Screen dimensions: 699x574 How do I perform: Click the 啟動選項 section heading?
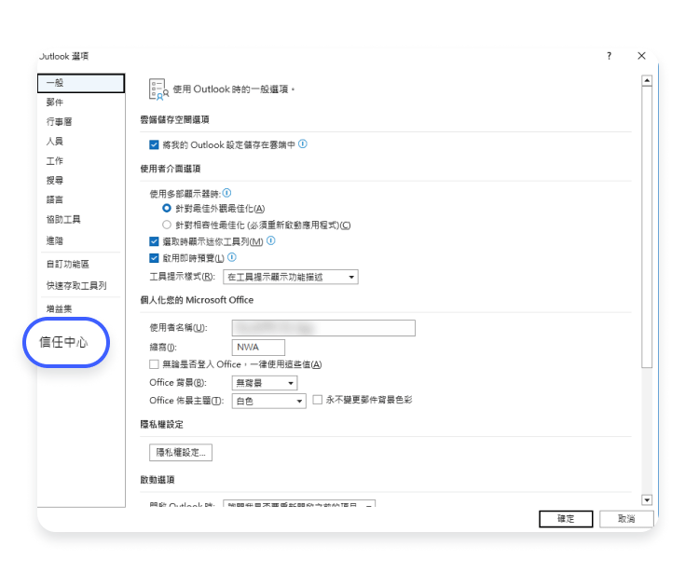pyautogui.click(x=158, y=480)
